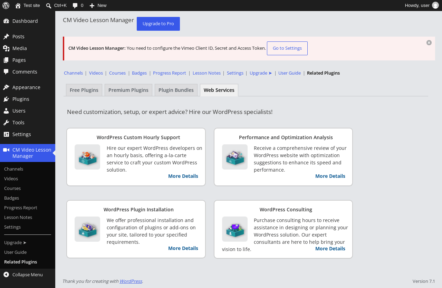This screenshot has height=288, width=442.
Task: Click the Plugins plug icon
Action: [6, 99]
